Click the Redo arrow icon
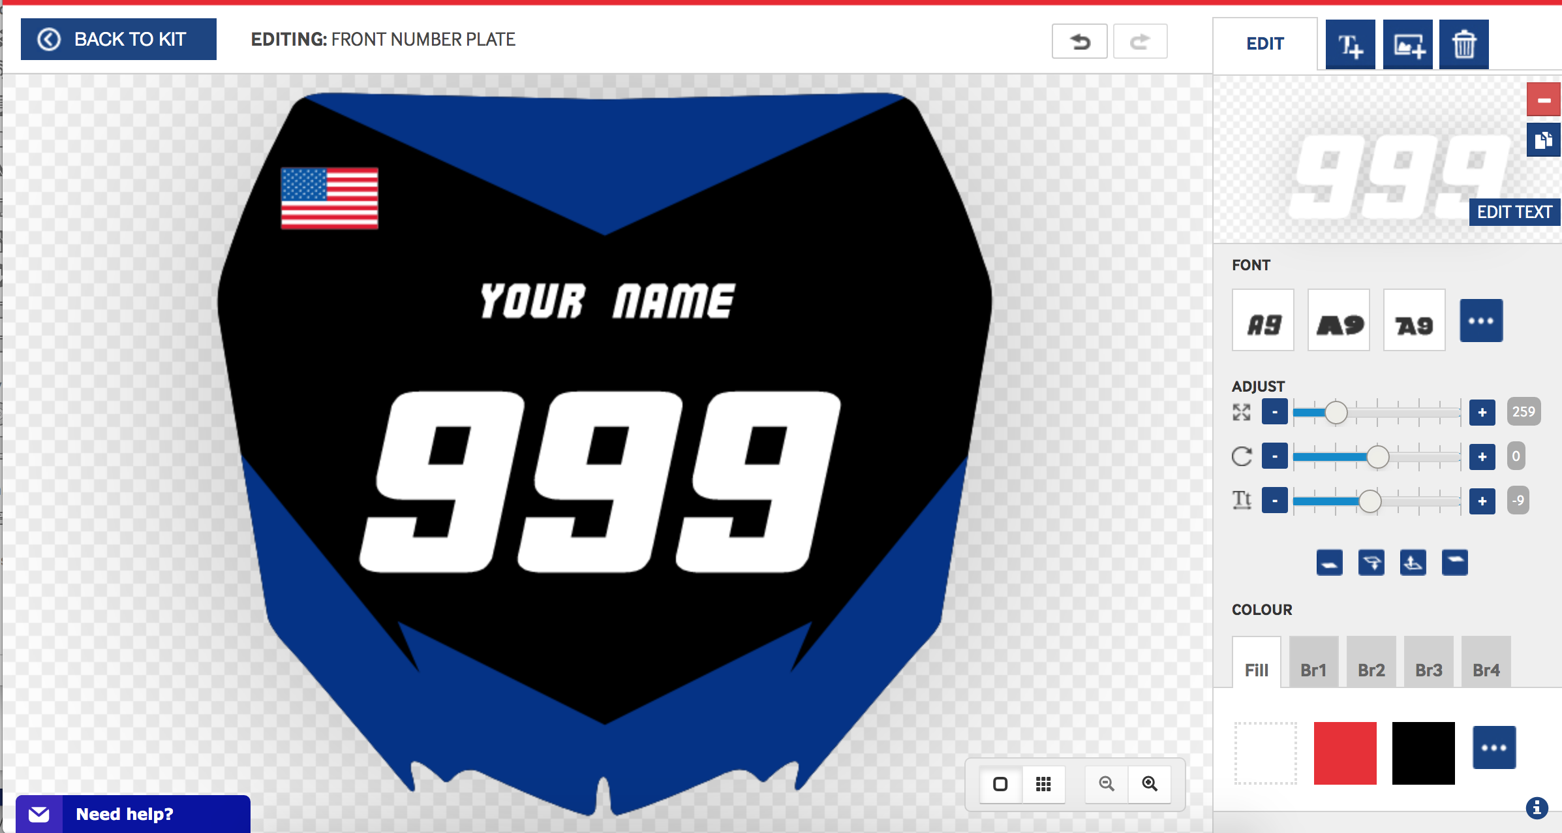Screen dimensions: 1562x833 (x=1140, y=40)
